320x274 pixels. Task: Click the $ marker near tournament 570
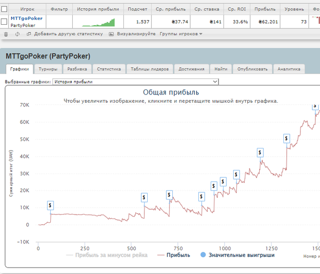point(144,198)
